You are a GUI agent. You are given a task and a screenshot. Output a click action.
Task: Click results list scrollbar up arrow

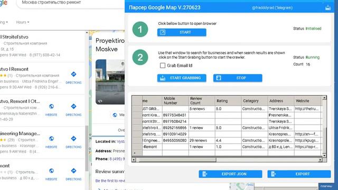coord(87,33)
